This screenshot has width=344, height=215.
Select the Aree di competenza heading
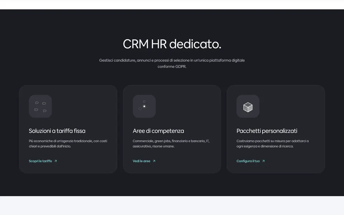pyautogui.click(x=158, y=131)
